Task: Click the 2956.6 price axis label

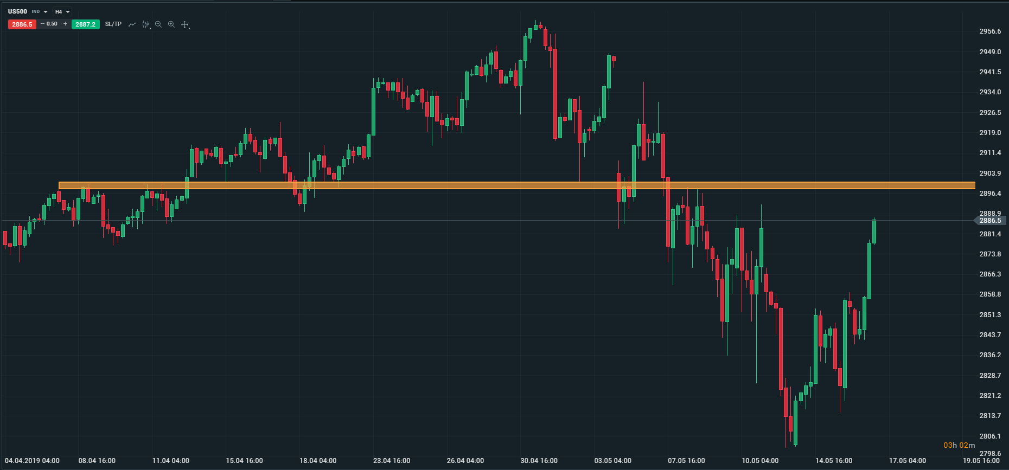Action: coord(990,31)
